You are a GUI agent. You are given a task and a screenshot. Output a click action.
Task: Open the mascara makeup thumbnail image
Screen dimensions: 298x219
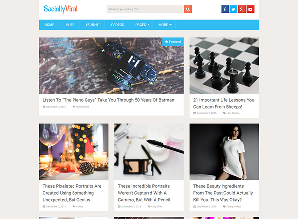coord(149,152)
